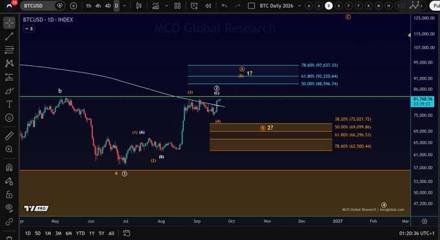Create an alert with the alarm clock icon
The height and width of the screenshot is (240, 440).
[194, 6]
